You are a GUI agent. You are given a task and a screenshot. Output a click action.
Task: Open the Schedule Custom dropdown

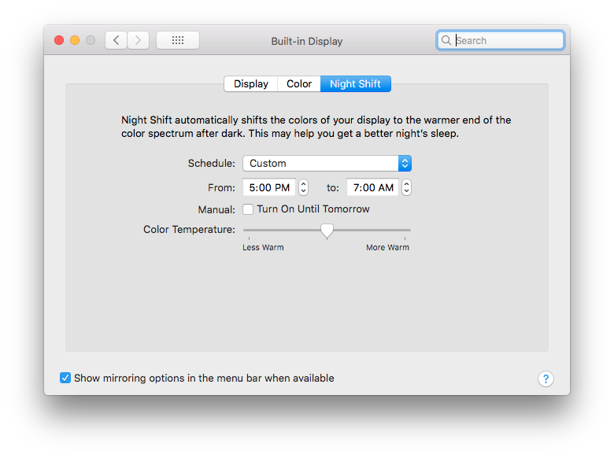coord(327,163)
